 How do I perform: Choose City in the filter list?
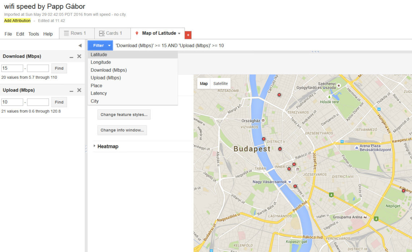(133, 101)
